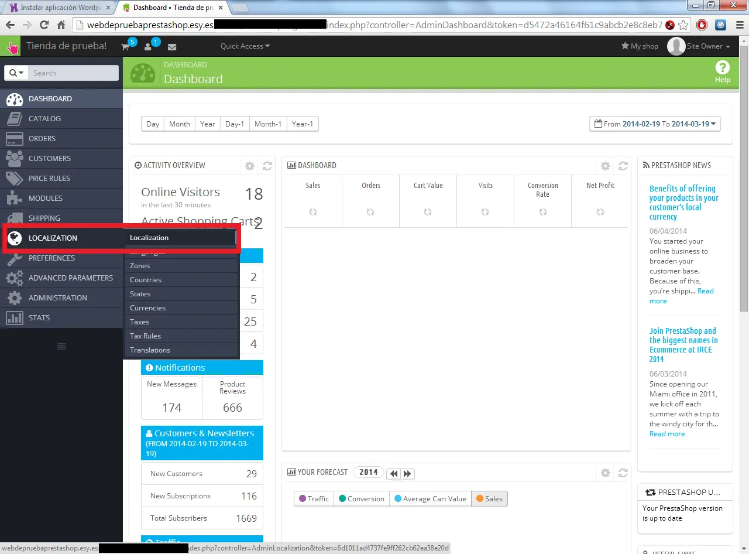The image size is (749, 554).
Task: Open Administration in sidebar
Action: (61, 297)
